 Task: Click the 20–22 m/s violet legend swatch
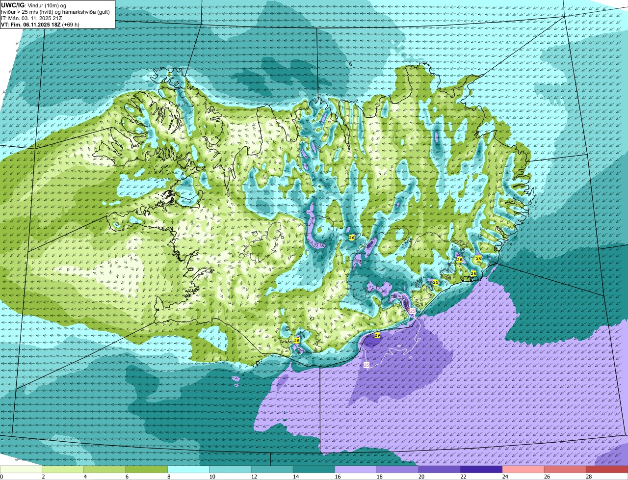coord(440,469)
